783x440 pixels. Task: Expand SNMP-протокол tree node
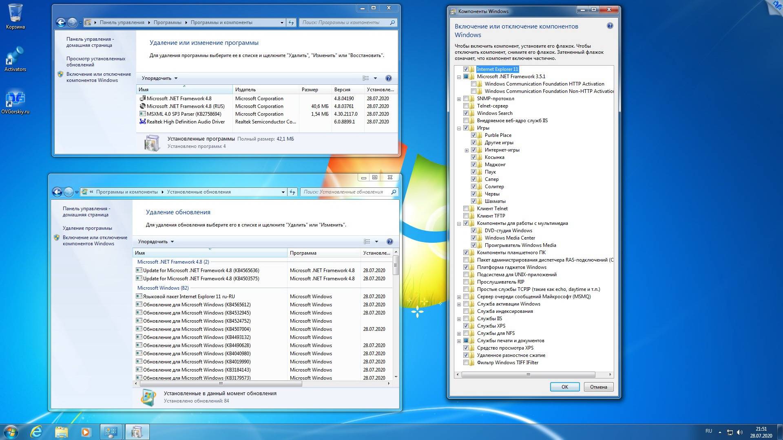pos(459,99)
